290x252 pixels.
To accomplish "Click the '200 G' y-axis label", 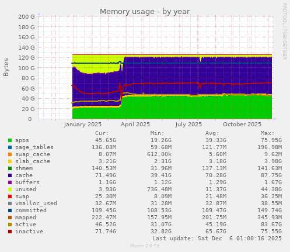I will pyautogui.click(x=26, y=17).
